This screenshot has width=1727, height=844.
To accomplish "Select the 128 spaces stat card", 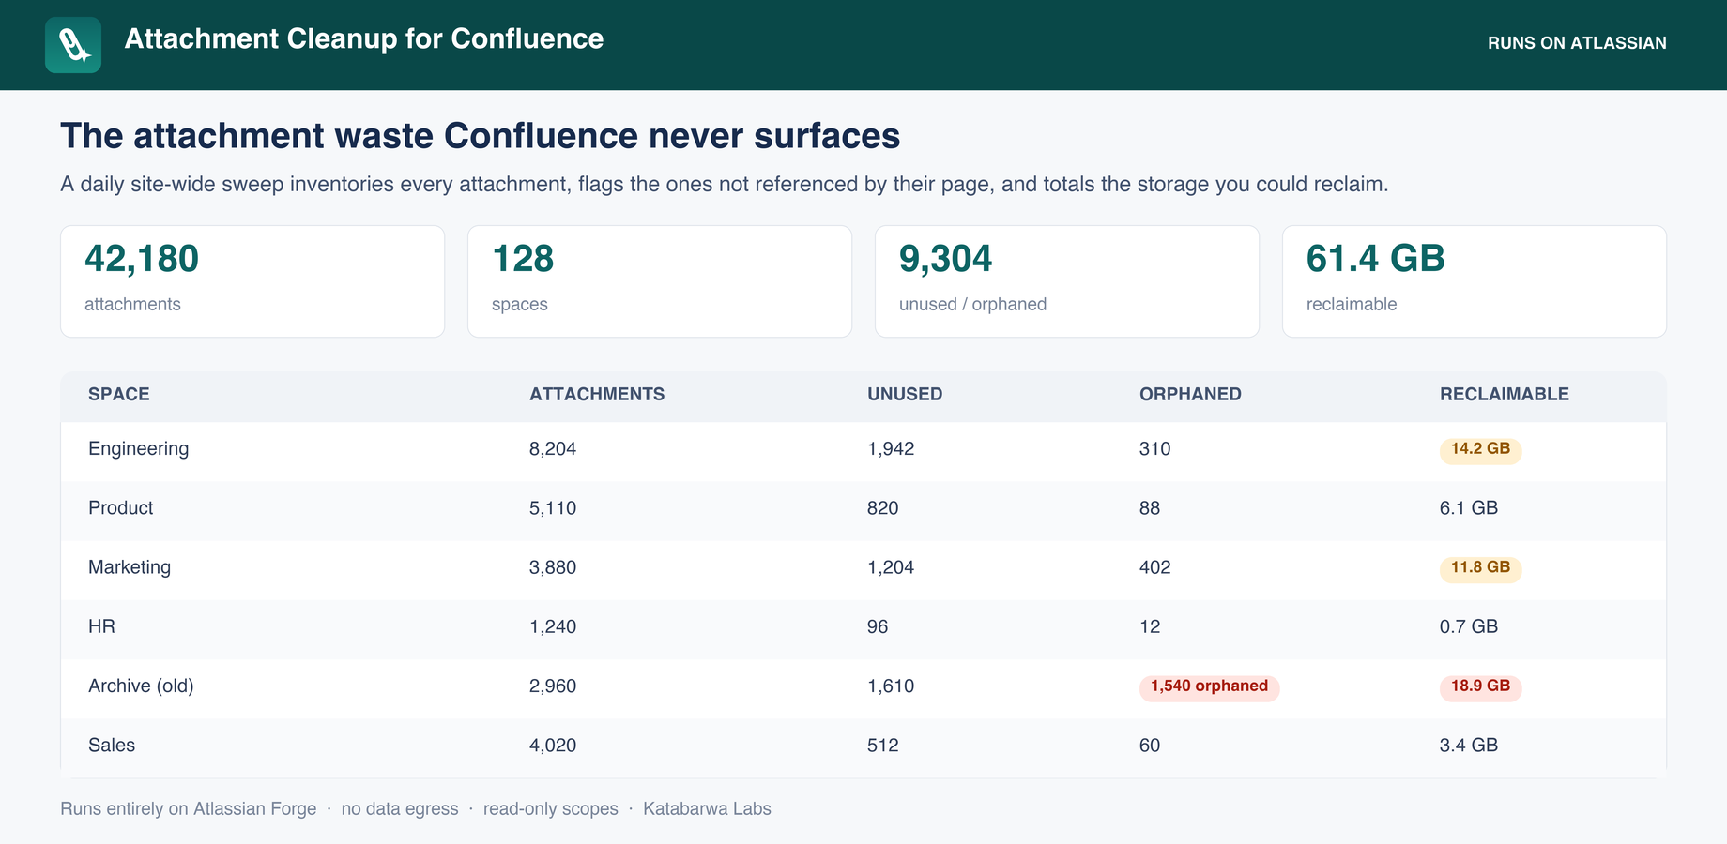I will (x=660, y=281).
